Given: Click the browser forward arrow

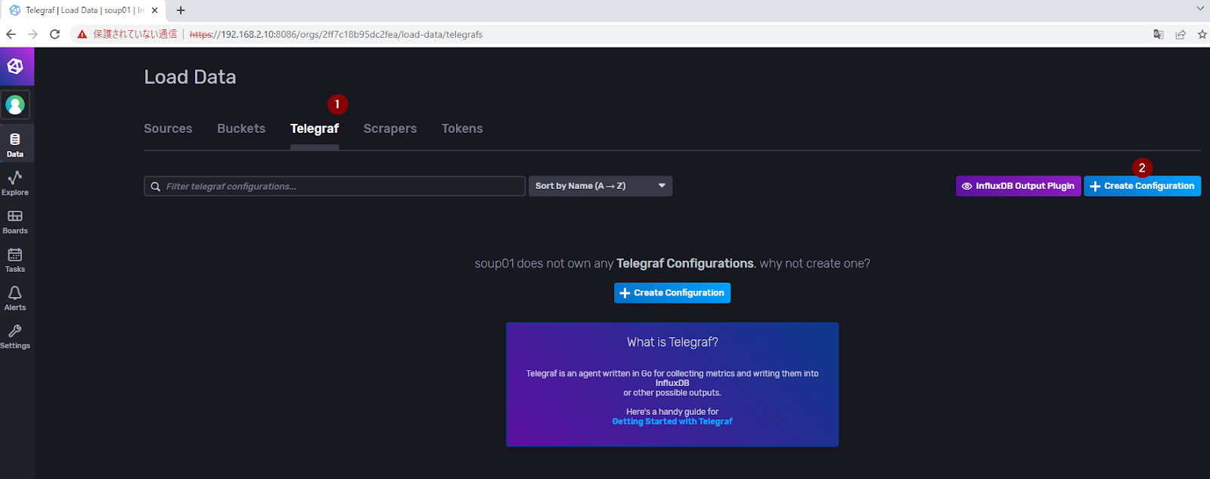Looking at the screenshot, I should tap(33, 34).
